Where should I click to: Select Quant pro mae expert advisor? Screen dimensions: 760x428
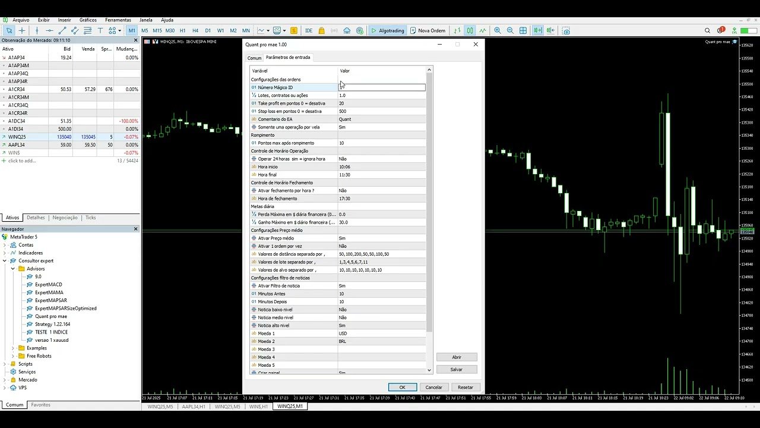[x=50, y=316]
